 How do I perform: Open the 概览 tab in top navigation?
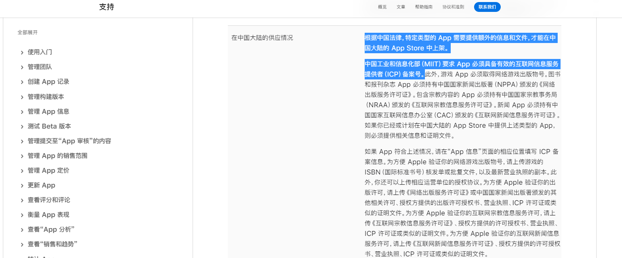click(382, 7)
